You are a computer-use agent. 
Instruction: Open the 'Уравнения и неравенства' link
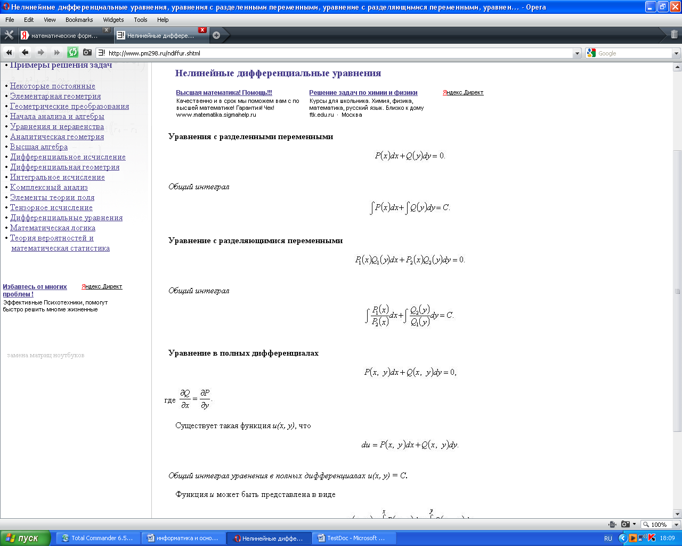click(57, 126)
